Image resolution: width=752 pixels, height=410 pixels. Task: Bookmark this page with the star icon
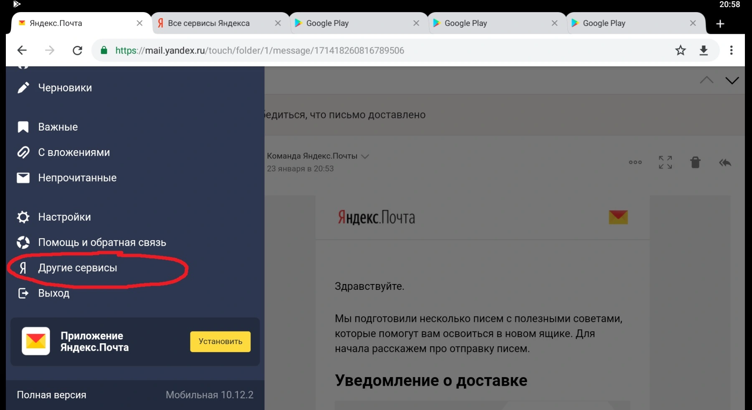pyautogui.click(x=681, y=50)
